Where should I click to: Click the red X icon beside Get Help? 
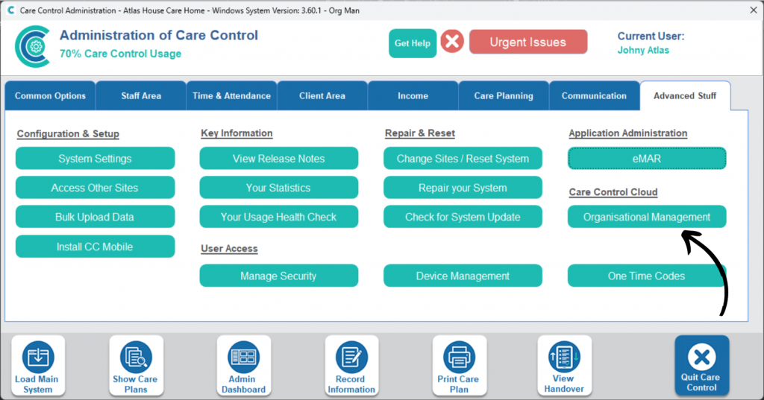pos(452,42)
